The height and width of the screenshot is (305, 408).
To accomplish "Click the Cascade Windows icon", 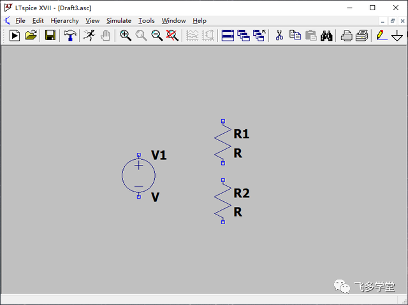I will (244, 35).
